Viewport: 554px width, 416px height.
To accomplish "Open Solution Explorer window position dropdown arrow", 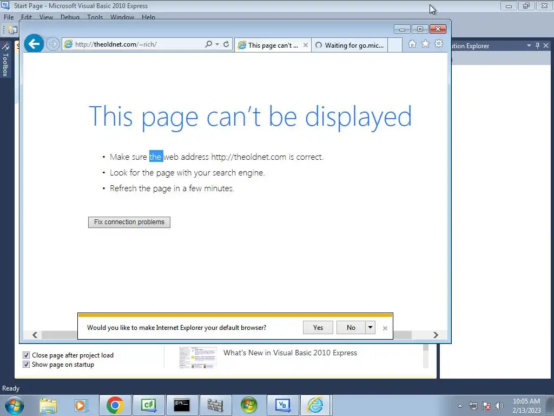I will pos(529,45).
